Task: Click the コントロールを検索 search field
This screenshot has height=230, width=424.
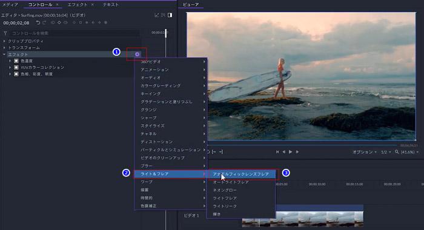Action: pos(75,33)
